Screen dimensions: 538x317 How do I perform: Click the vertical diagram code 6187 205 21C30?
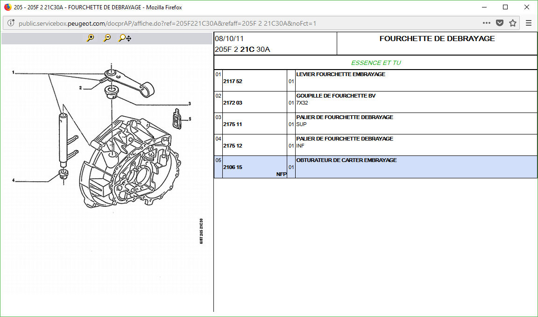point(201,231)
